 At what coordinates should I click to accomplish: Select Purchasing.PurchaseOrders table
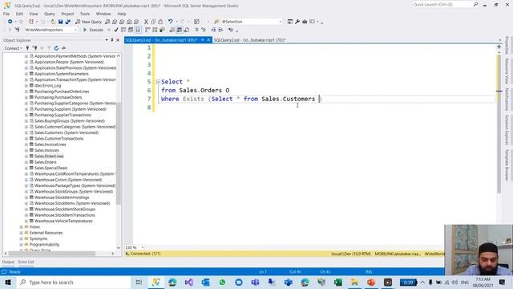pos(59,97)
